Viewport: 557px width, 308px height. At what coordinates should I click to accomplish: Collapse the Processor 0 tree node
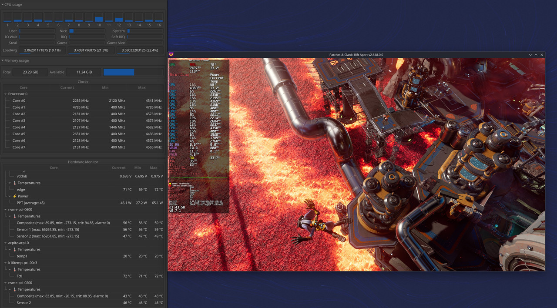[x=6, y=94]
